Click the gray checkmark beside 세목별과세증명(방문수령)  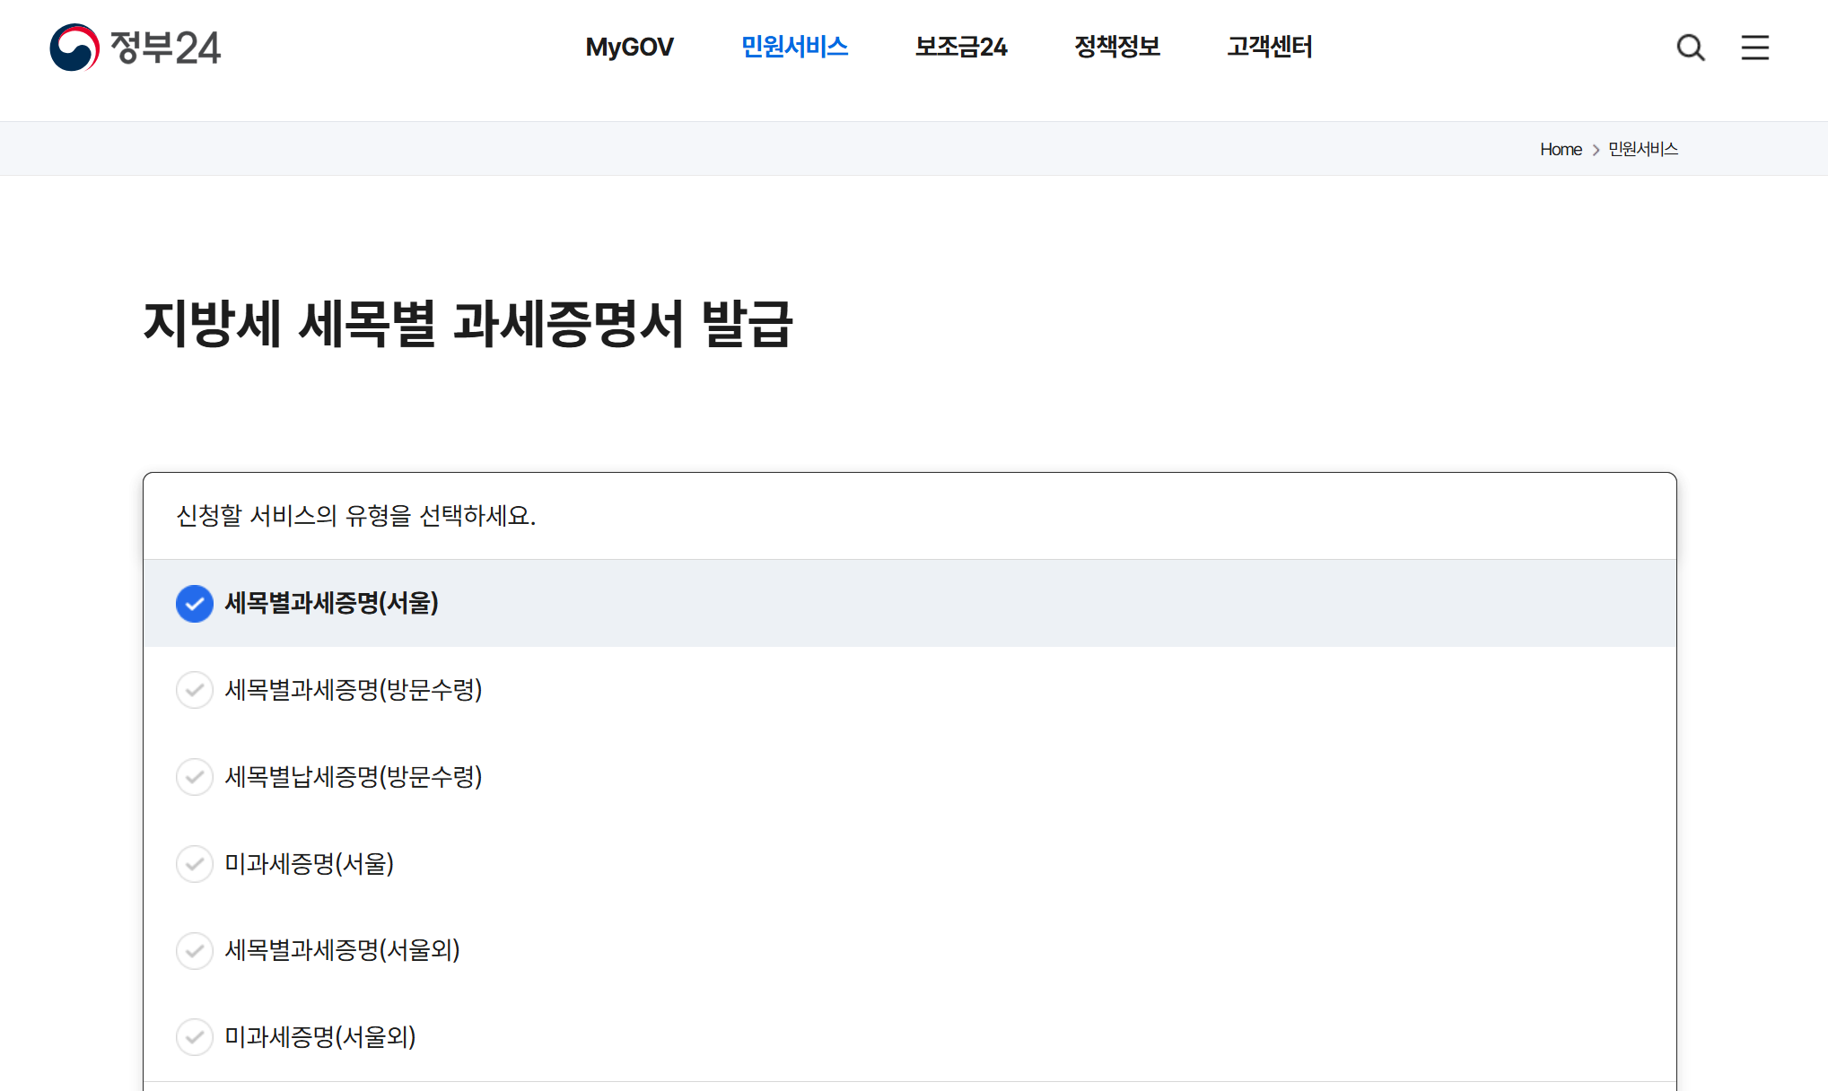pyautogui.click(x=195, y=690)
